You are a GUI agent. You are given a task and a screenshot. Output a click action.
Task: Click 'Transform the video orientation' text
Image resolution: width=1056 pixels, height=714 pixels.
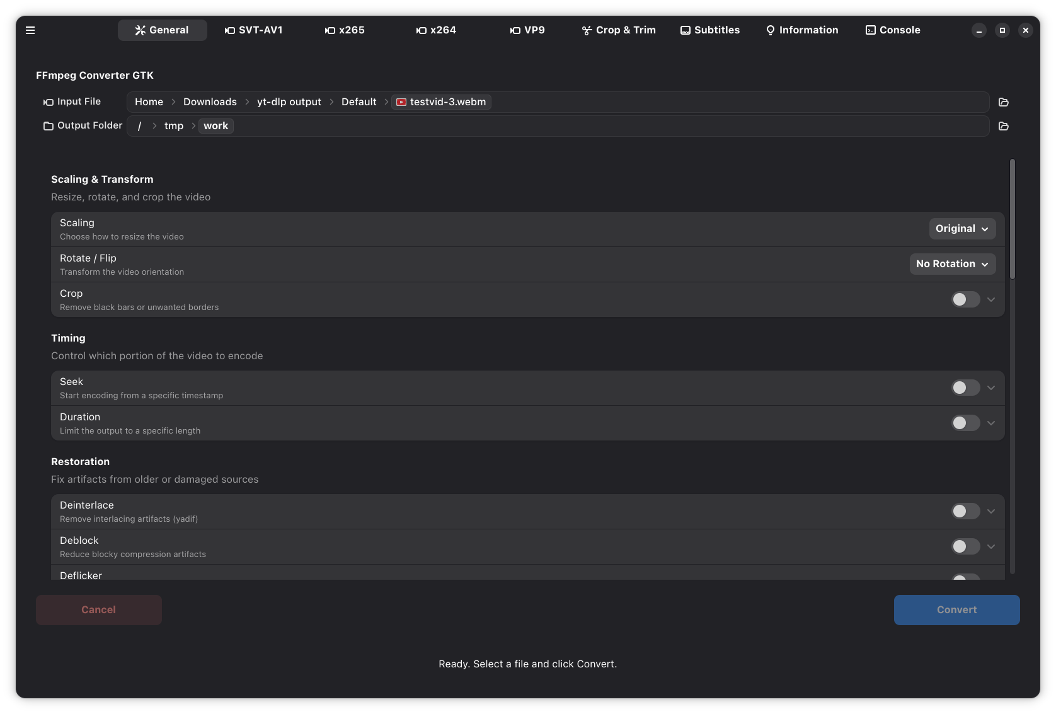pyautogui.click(x=122, y=272)
